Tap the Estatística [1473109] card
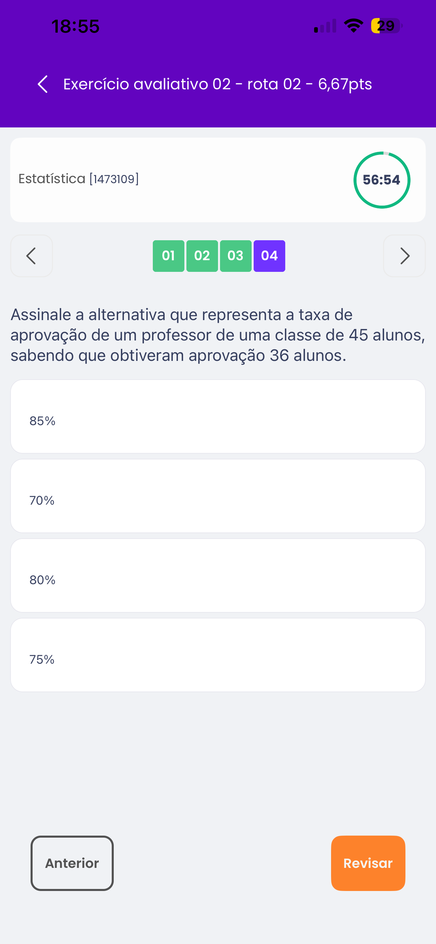 218,180
